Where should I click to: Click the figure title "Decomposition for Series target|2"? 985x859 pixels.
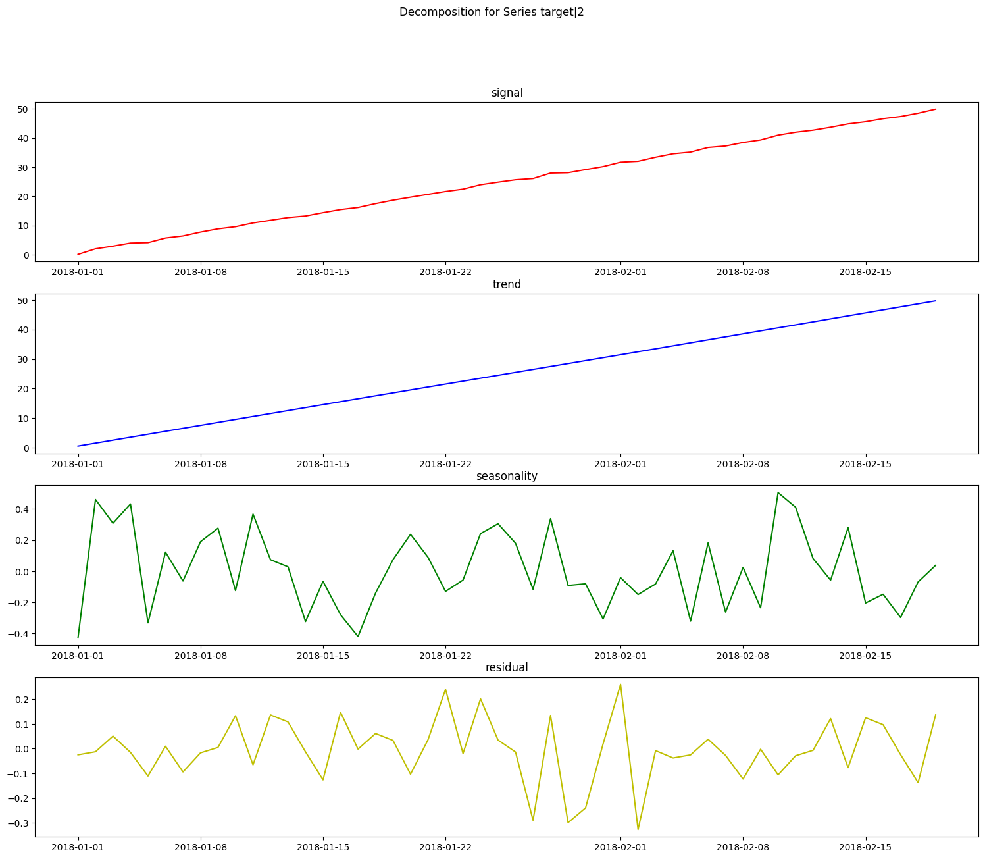(x=492, y=12)
